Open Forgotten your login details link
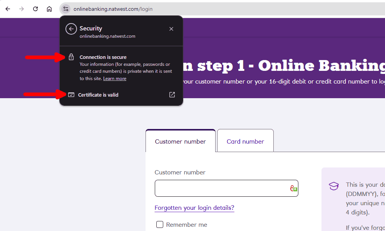This screenshot has height=231, width=385. (194, 208)
